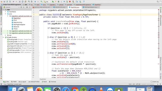Open the app run configuration dropdown
Screen dimensions: 162x91
click(x=47, y=2)
